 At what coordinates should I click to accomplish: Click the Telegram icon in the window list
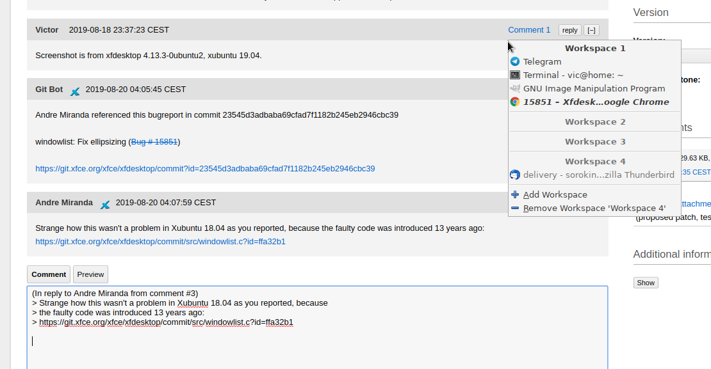tap(515, 62)
